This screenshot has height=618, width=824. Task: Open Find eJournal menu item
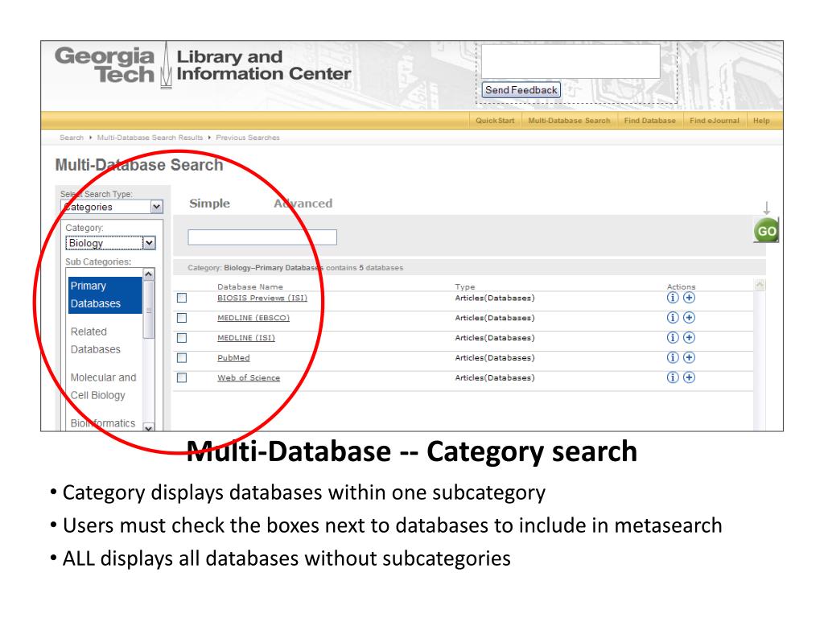[x=715, y=121]
